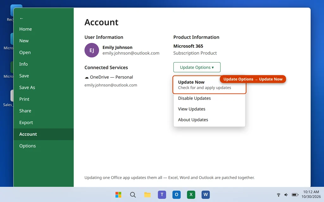
Task: Go to the Open page
Action: coord(44,52)
